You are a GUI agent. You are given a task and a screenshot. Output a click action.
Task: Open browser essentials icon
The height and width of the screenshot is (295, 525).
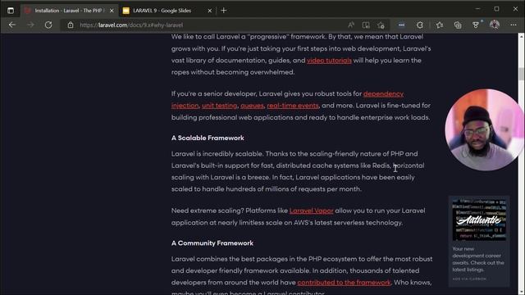click(476, 25)
